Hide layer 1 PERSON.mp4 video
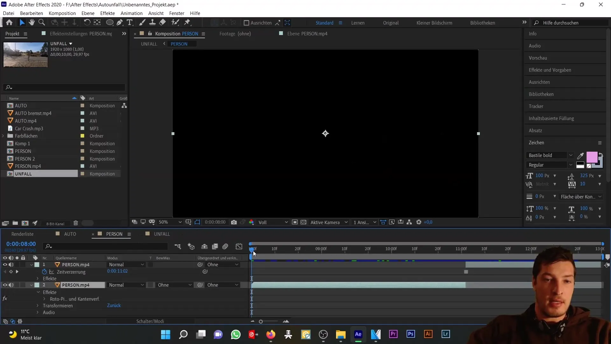 coord(5,265)
